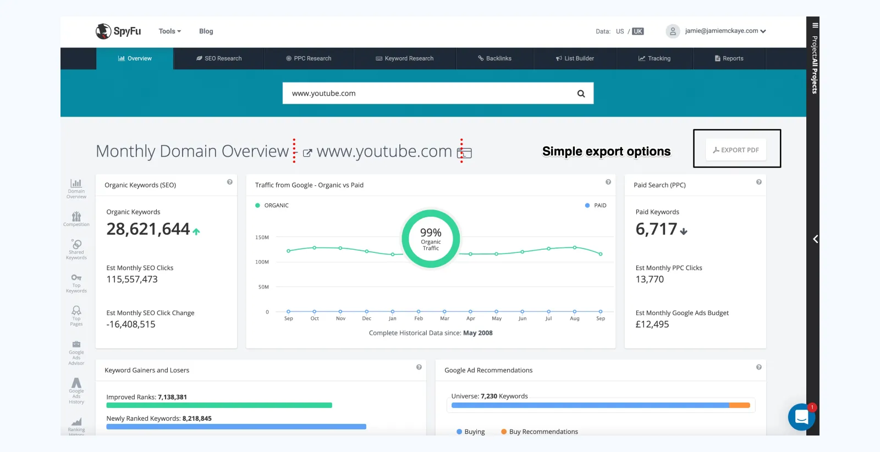Open the projects panel hamburger menu
This screenshot has width=880, height=452.
click(815, 25)
